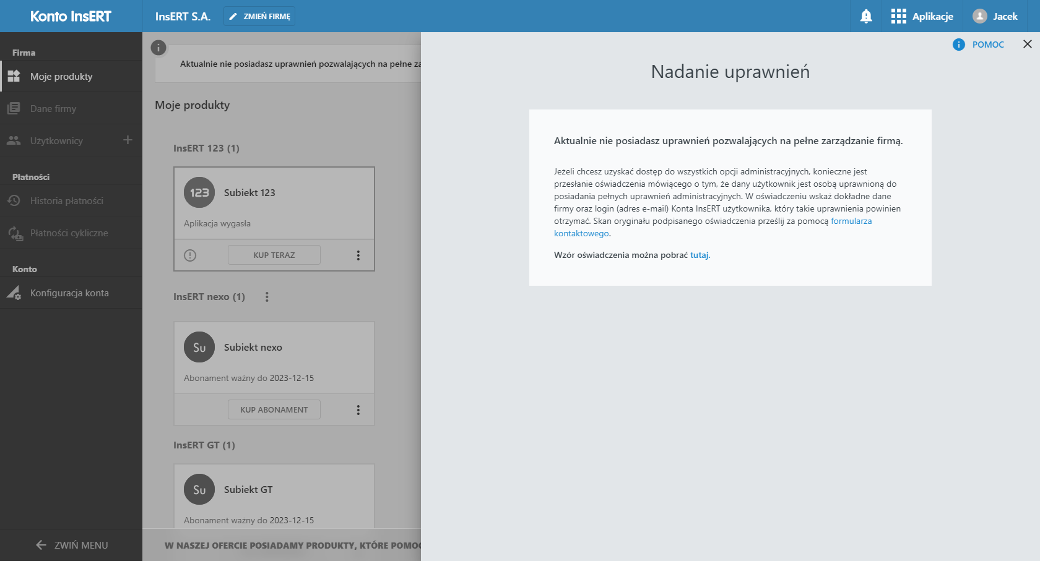Click the Płatności cykliczne icon
The image size is (1040, 561).
[x=15, y=233]
